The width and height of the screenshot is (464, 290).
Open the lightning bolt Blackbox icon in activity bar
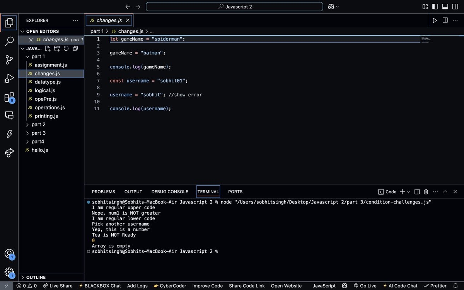point(9,134)
